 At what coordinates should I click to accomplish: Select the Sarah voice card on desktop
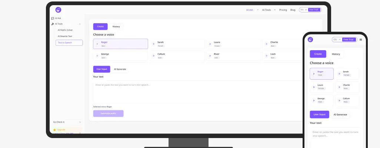coord(177,44)
